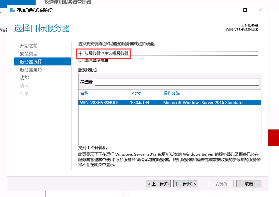The image size is (279, 197).
Task: Sort by the 操作系统 column header
Action: pos(172,93)
